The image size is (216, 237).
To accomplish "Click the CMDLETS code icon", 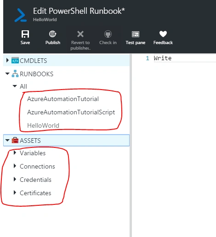I will pos(15,61).
